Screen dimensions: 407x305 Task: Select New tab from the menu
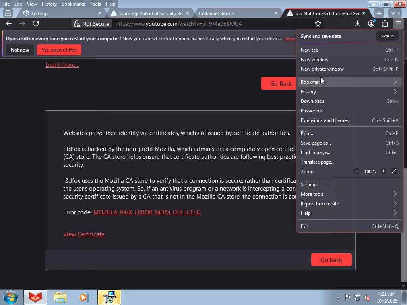(x=349, y=50)
